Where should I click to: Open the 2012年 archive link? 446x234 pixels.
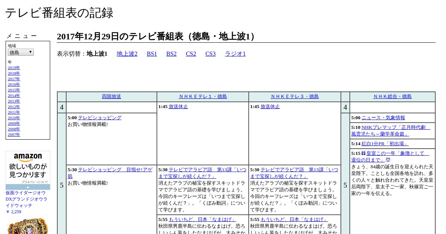point(14,107)
